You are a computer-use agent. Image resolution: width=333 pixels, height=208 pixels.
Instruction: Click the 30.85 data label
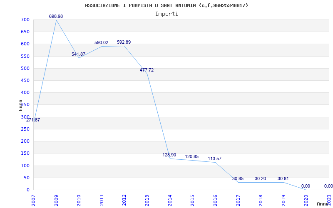(238, 179)
